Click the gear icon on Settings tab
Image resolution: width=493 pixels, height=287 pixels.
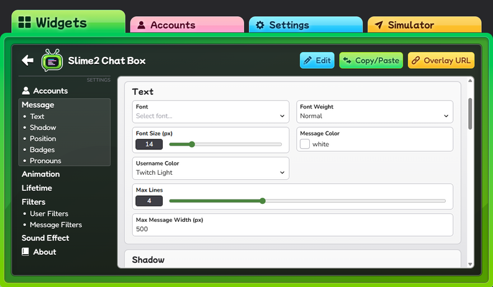point(260,25)
